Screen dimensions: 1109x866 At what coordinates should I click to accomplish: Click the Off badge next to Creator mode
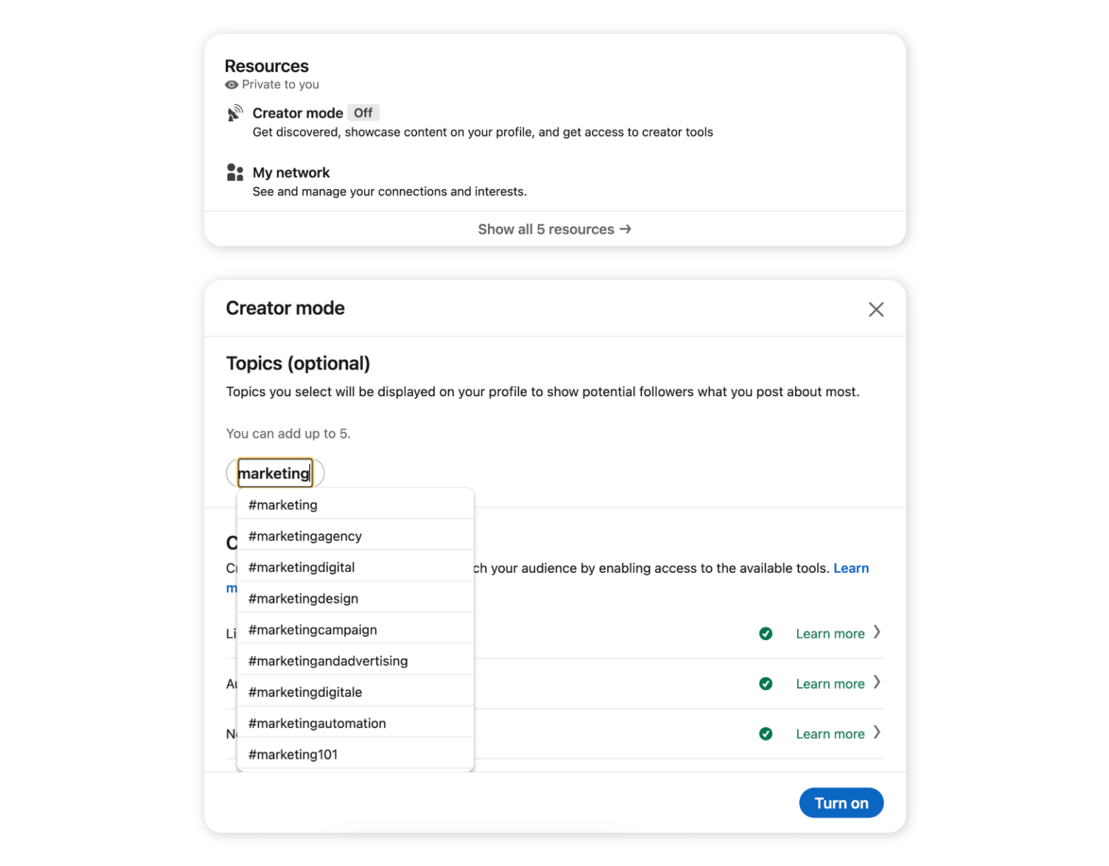[x=363, y=113]
